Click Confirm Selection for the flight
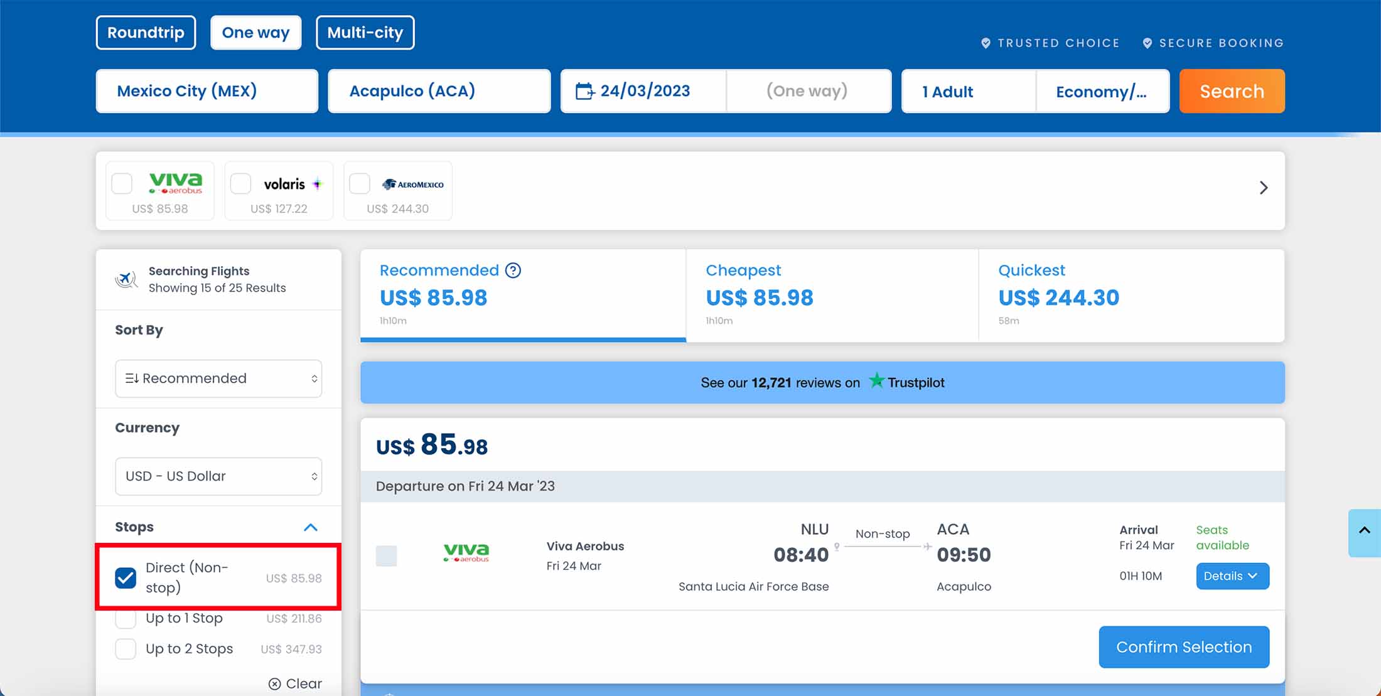Image resolution: width=1381 pixels, height=696 pixels. pyautogui.click(x=1183, y=647)
